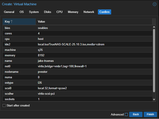Enable Start after created checkbox

click(4, 106)
